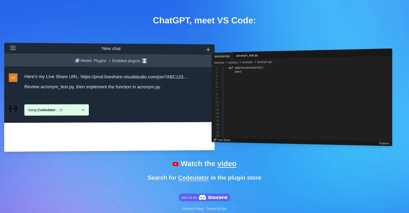Click the Live Share status bar icon
The width and height of the screenshot is (409, 213).
[215, 140]
